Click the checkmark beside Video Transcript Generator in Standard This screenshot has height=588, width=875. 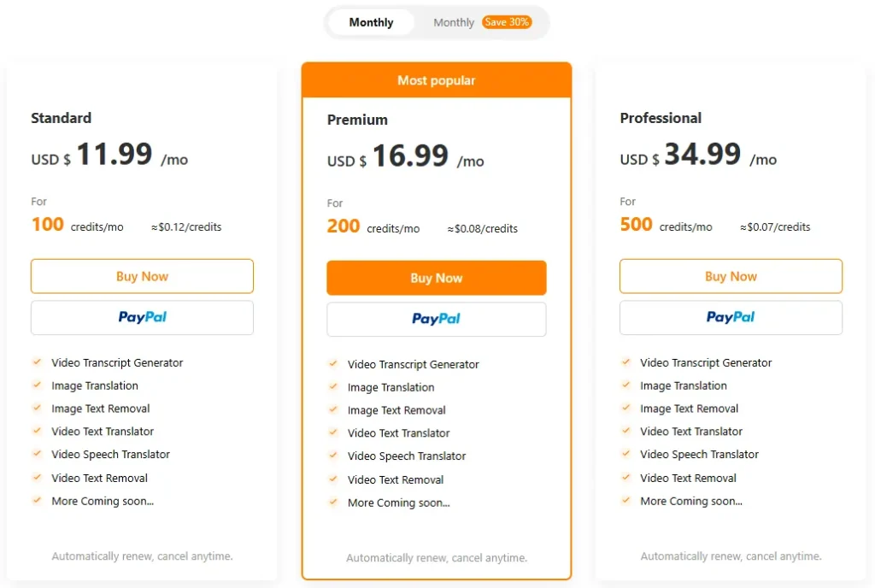(36, 362)
